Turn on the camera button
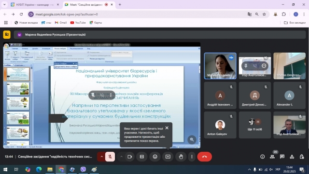This screenshot has width=309, height=174. pos(130,157)
